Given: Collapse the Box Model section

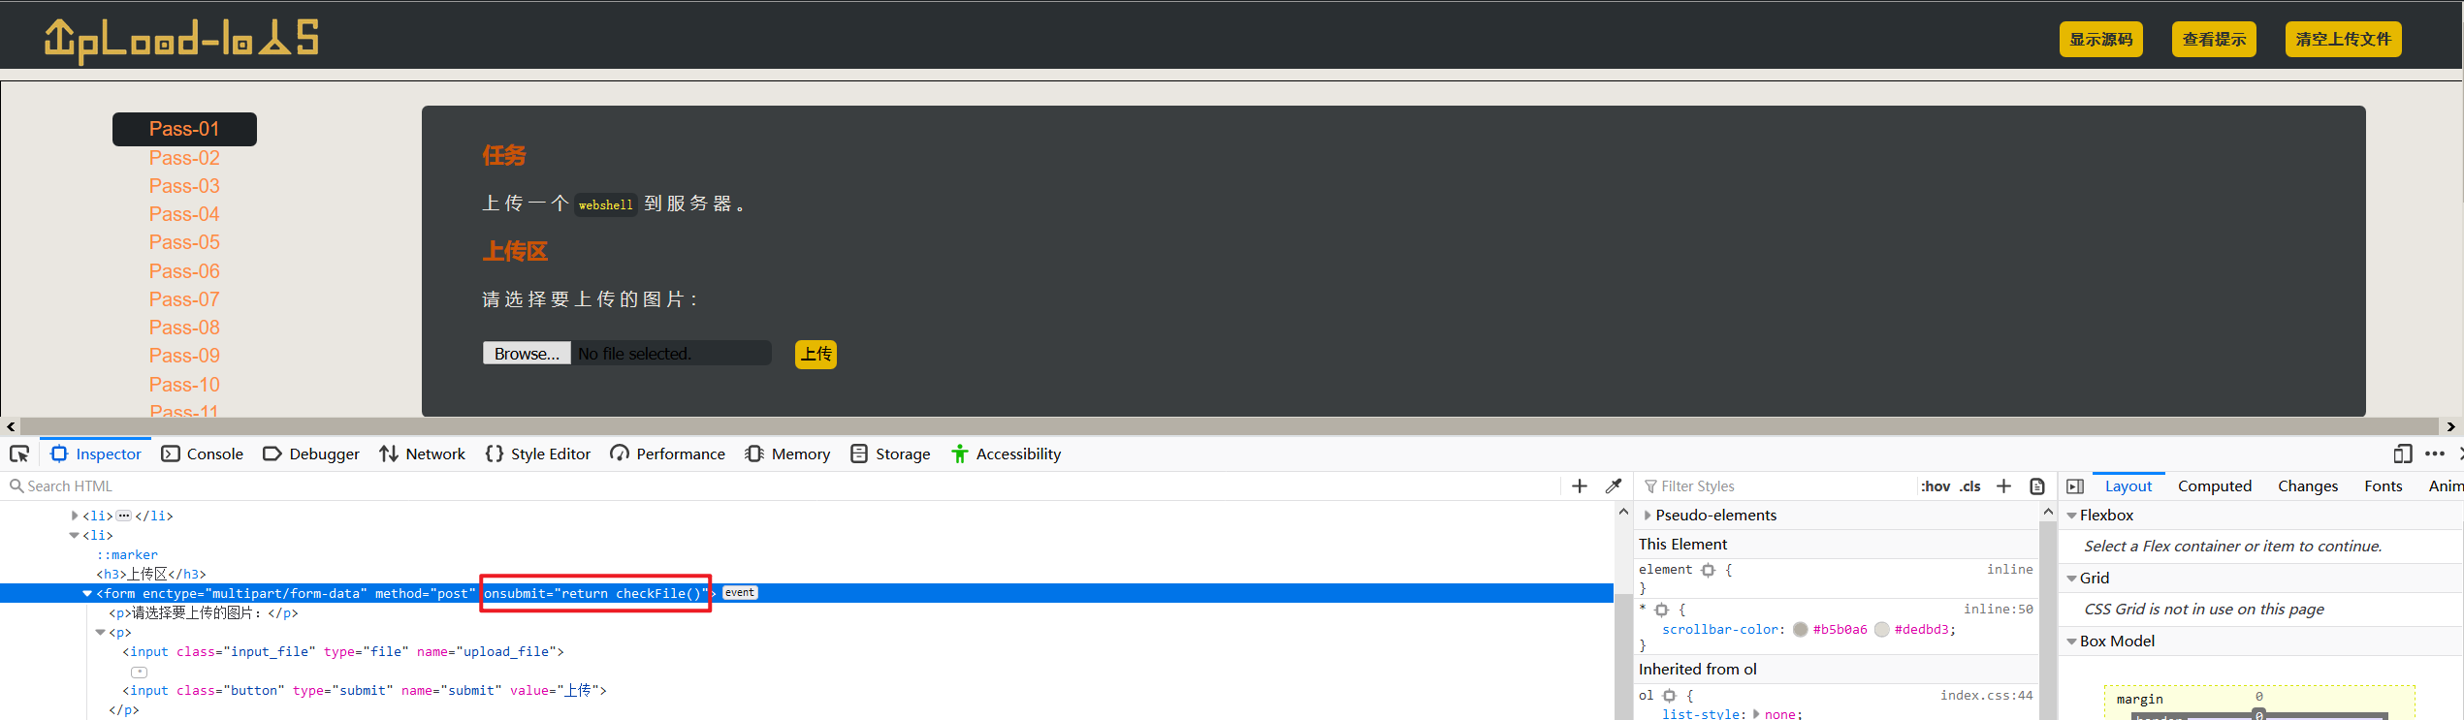Looking at the screenshot, I should [x=2072, y=641].
